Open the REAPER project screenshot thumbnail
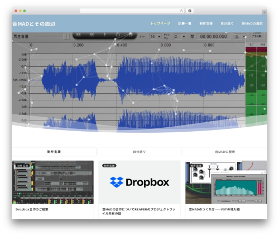This screenshot has width=279, height=236. (x=53, y=182)
